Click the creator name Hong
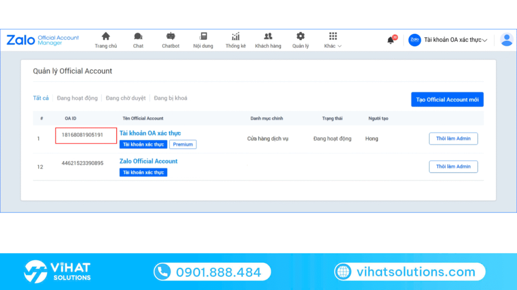 click(372, 139)
